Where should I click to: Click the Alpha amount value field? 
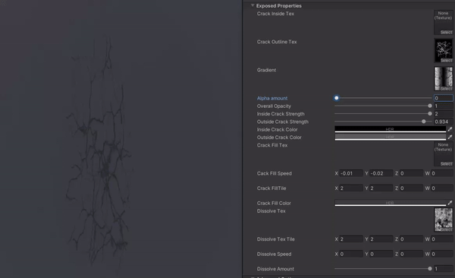(x=443, y=98)
